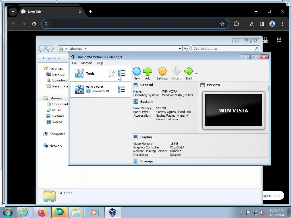This screenshot has height=218, width=291.
Task: Click the Windows Start orb
Action: coord(8,212)
